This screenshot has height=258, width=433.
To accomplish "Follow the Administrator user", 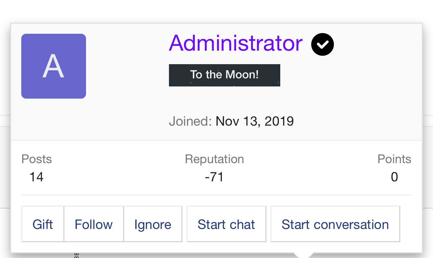I will (94, 224).
